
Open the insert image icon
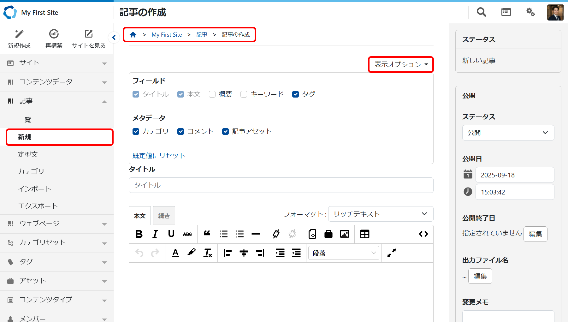344,234
